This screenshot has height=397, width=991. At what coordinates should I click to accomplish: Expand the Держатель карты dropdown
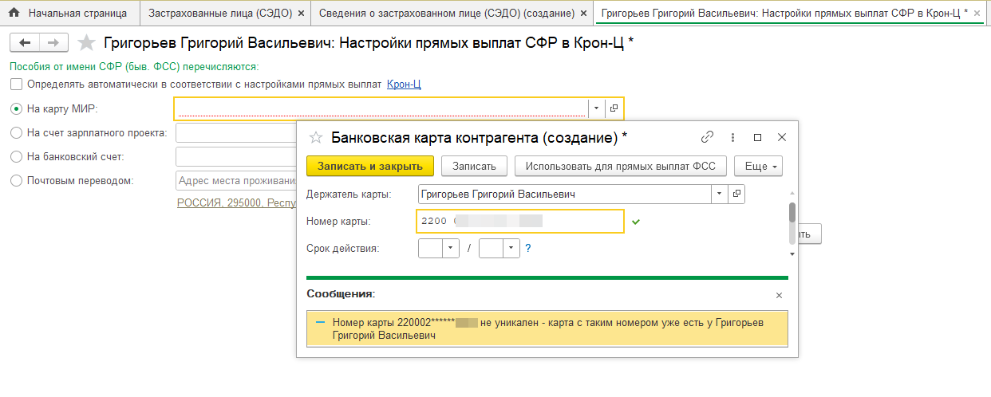click(x=719, y=194)
